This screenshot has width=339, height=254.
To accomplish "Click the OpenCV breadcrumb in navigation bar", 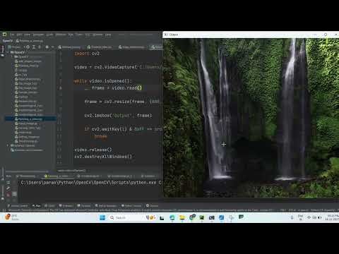I will coord(8,41).
